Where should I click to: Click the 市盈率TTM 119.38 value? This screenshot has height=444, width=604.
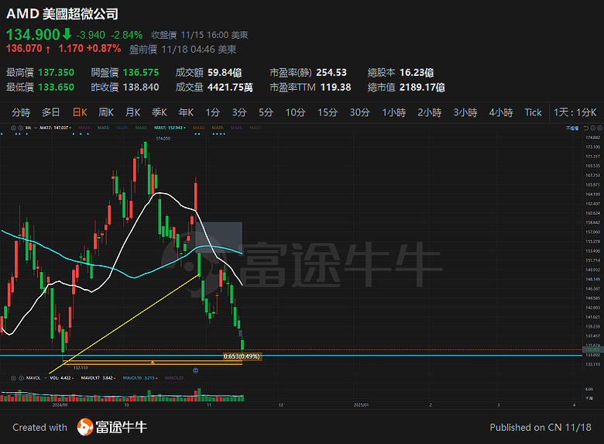click(335, 87)
